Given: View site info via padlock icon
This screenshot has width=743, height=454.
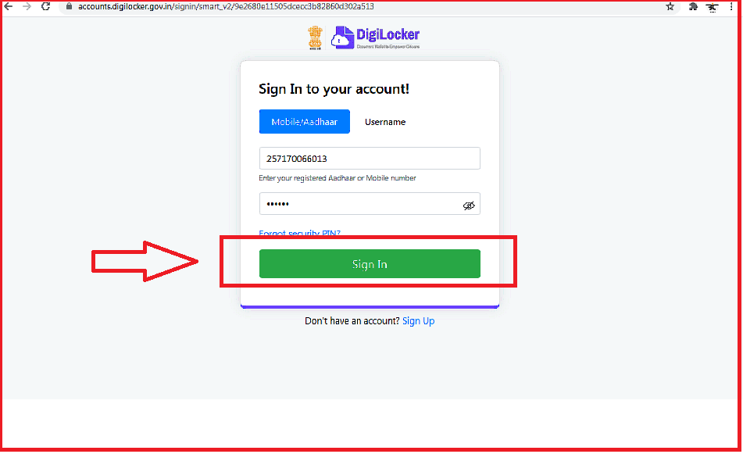Looking at the screenshot, I should click(x=70, y=6).
